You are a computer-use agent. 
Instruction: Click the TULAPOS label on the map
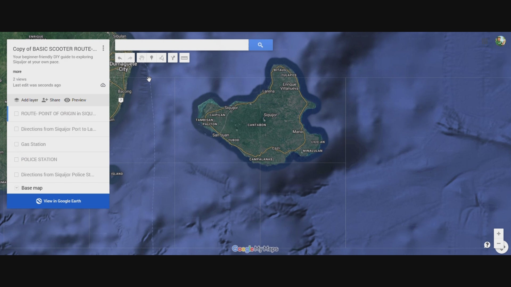[289, 75]
